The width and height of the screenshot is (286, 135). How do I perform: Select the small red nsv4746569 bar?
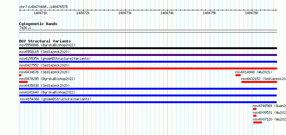point(255,109)
